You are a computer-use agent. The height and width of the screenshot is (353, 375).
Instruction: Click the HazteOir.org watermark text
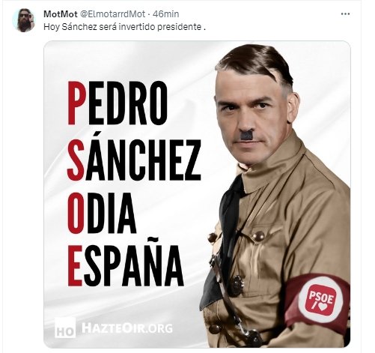(x=127, y=328)
